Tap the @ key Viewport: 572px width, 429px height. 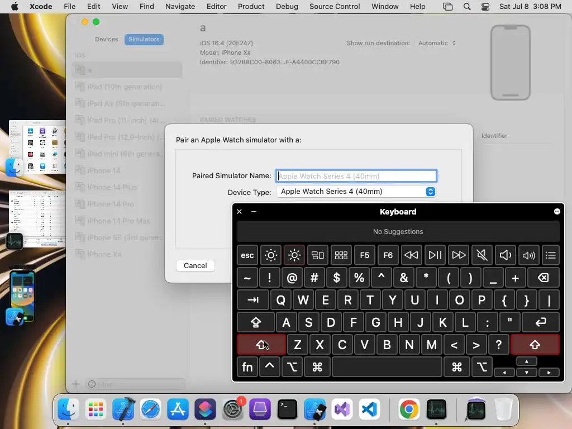(x=292, y=278)
